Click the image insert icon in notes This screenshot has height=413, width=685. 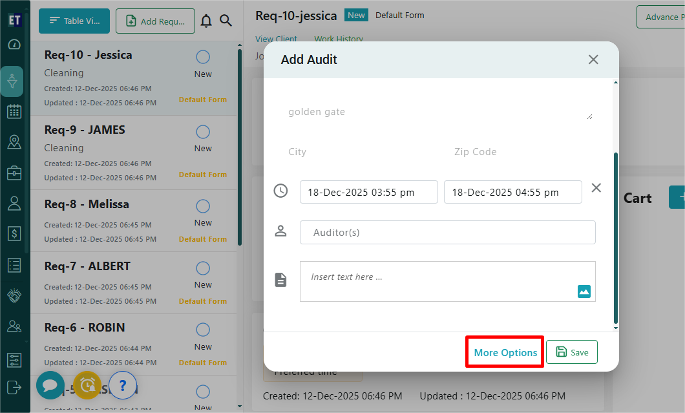tap(584, 291)
